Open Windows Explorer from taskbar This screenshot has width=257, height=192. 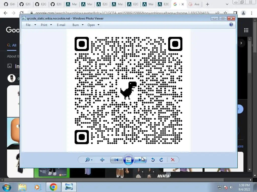pos(22,187)
